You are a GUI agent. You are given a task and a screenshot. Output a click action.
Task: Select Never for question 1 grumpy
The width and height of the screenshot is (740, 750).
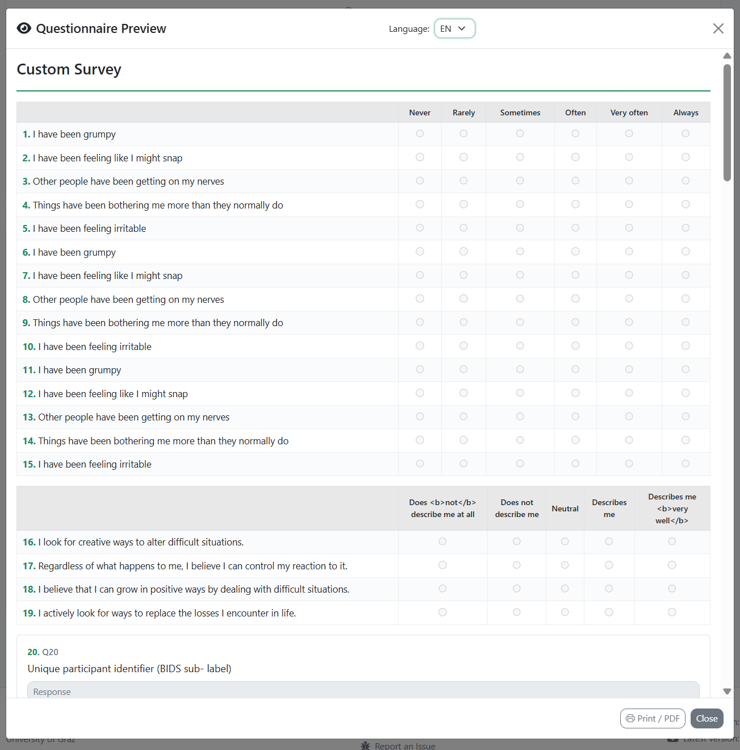click(420, 134)
